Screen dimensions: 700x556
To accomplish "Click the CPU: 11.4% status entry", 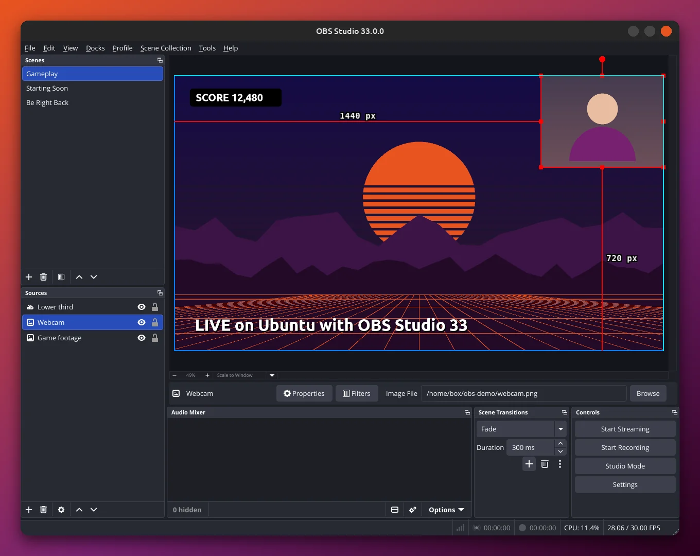I will click(x=582, y=528).
